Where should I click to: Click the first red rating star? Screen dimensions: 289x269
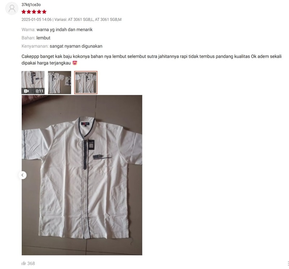click(23, 12)
